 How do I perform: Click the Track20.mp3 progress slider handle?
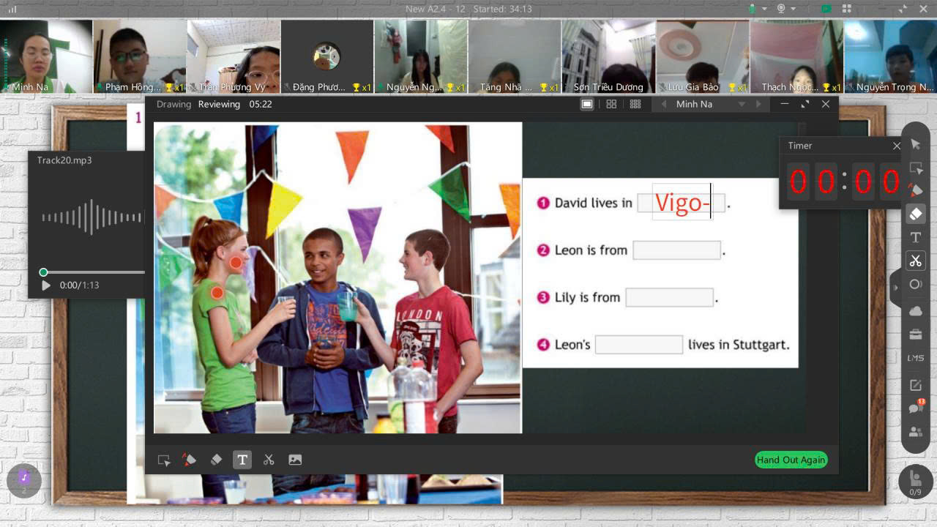pyautogui.click(x=43, y=272)
